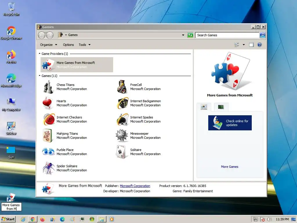Select the Minesweeper mine icon
Viewport: 297px width, 223px height.
[122, 135]
